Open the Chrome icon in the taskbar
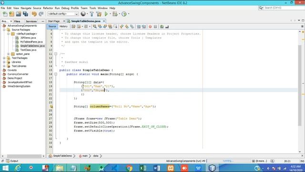The width and height of the screenshot is (305, 172). click(x=129, y=168)
